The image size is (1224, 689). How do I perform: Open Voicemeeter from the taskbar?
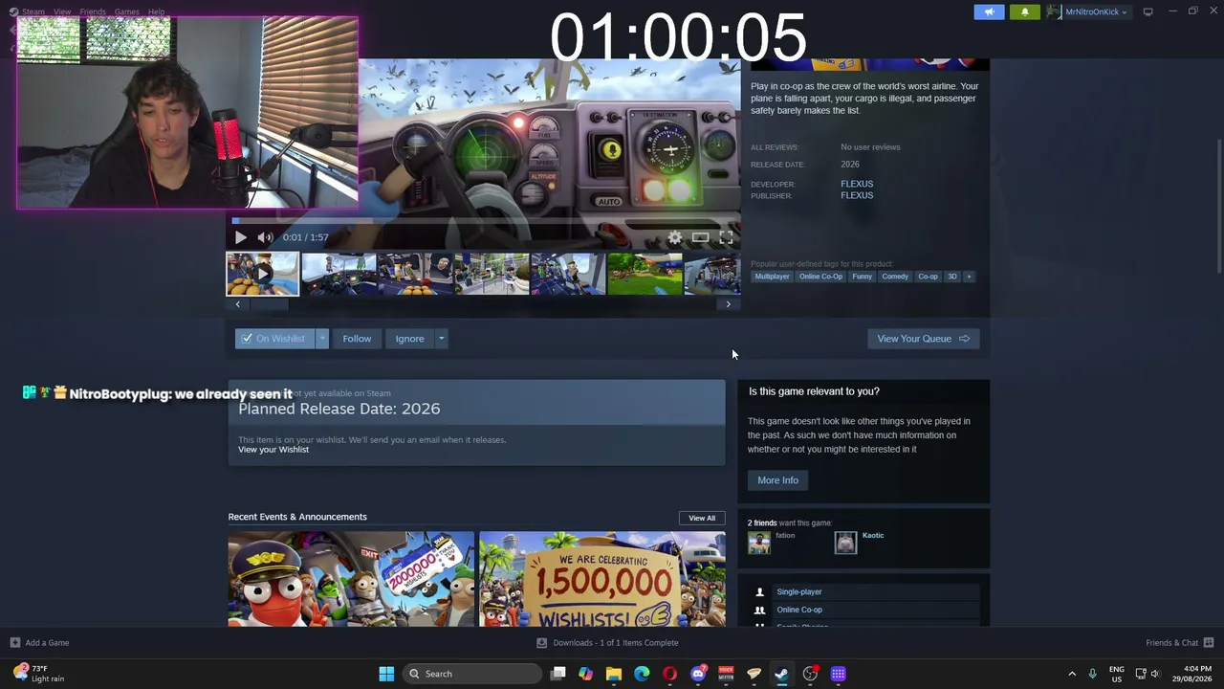pyautogui.click(x=726, y=674)
